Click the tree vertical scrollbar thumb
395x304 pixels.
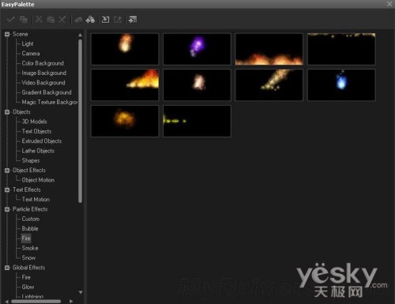point(81,121)
